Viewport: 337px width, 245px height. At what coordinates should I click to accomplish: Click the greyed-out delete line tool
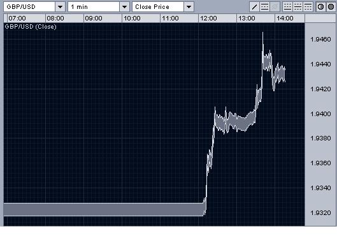click(275, 6)
